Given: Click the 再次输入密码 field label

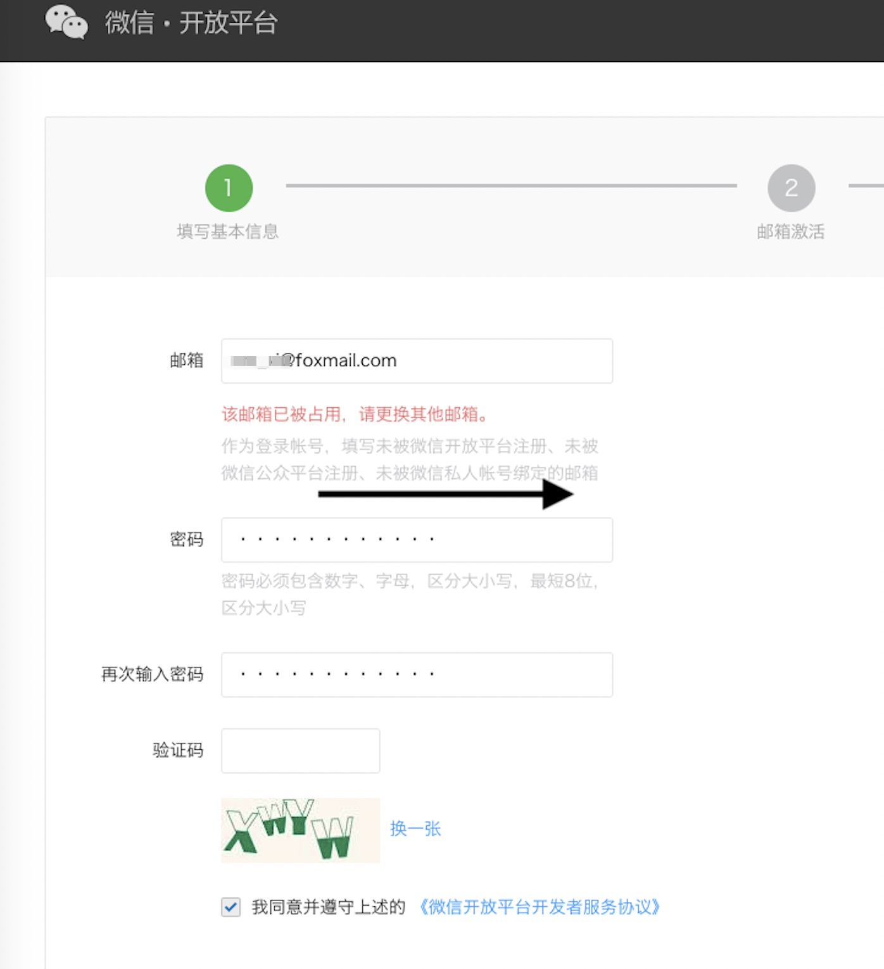Looking at the screenshot, I should pyautogui.click(x=153, y=674).
